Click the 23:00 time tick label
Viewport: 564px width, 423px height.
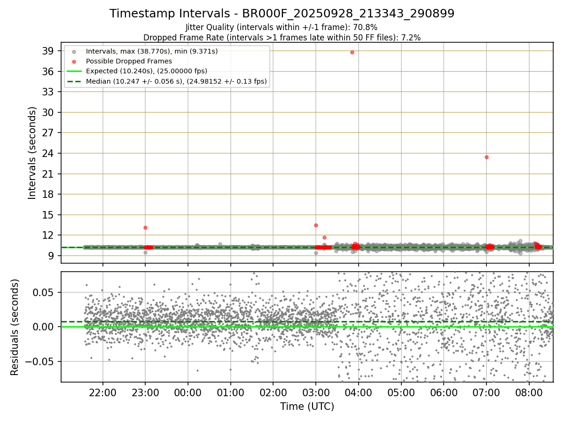145,393
